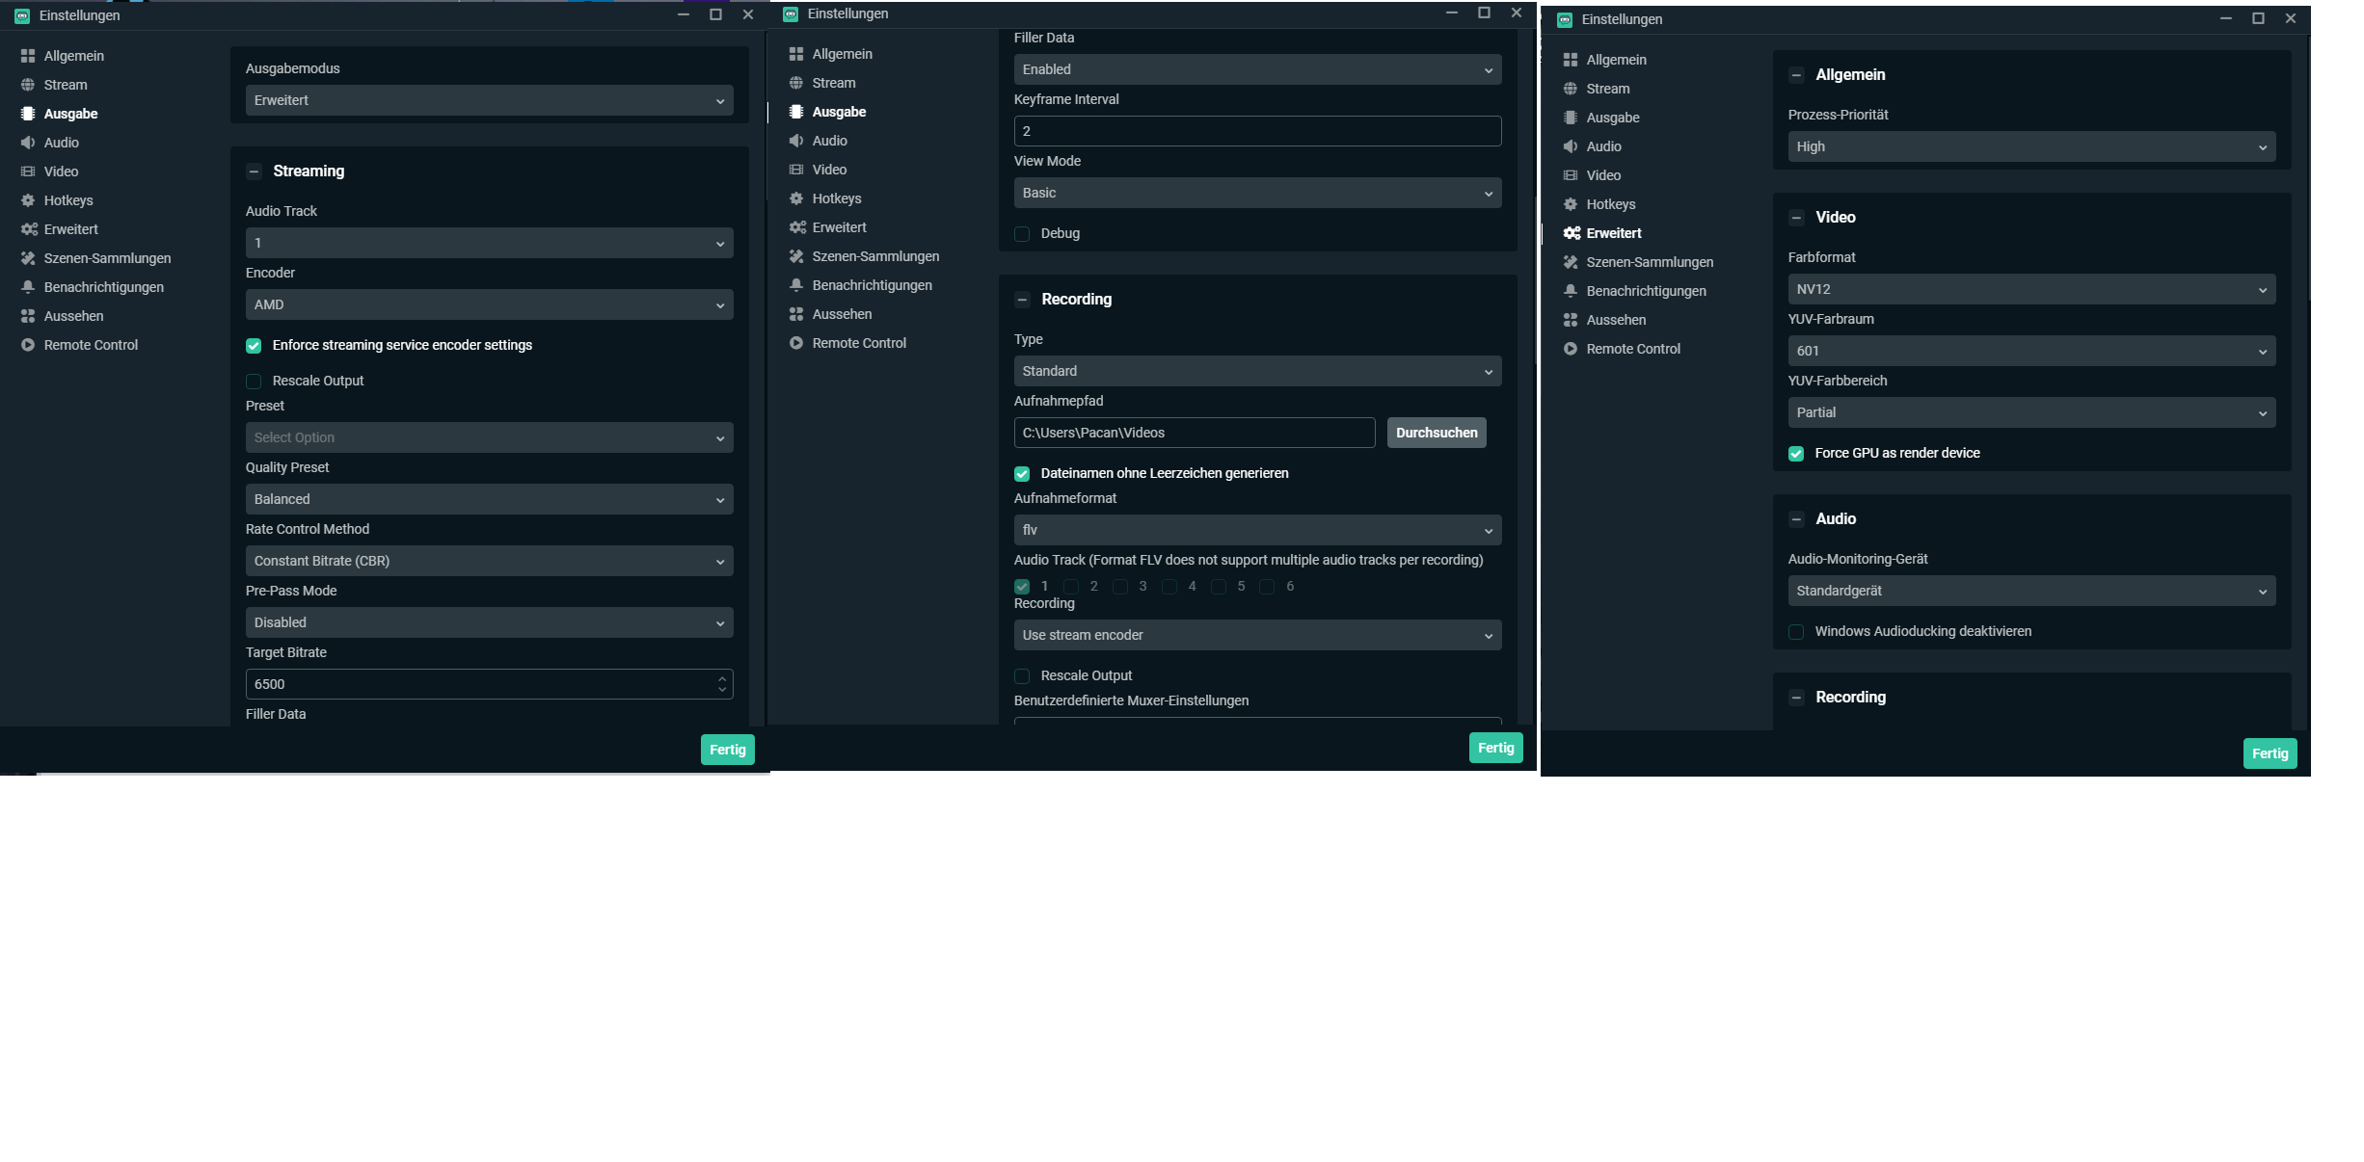Toggle Force GPU as render device

[x=1796, y=454]
